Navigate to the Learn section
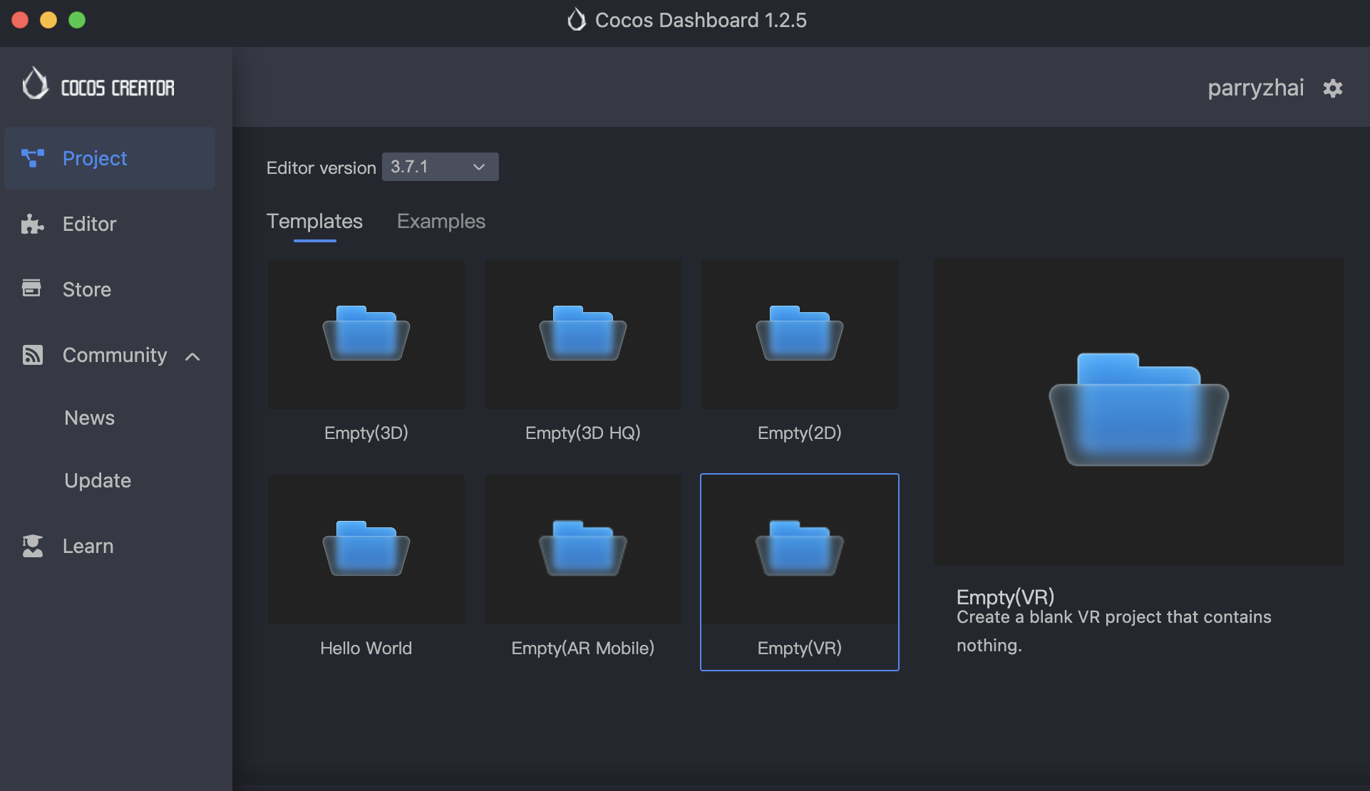The height and width of the screenshot is (791, 1370). 88,546
